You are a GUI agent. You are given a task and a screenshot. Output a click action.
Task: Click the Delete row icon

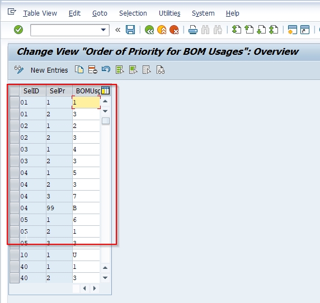tap(93, 70)
